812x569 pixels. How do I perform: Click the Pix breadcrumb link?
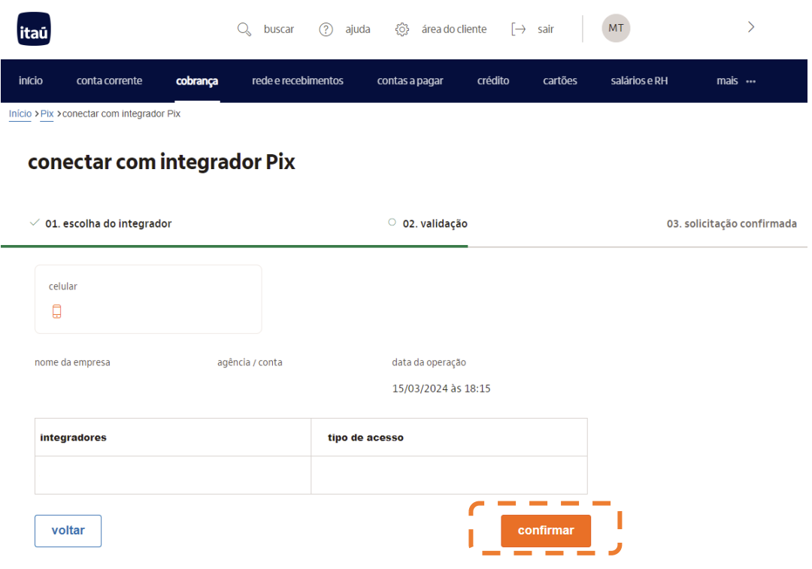click(47, 113)
